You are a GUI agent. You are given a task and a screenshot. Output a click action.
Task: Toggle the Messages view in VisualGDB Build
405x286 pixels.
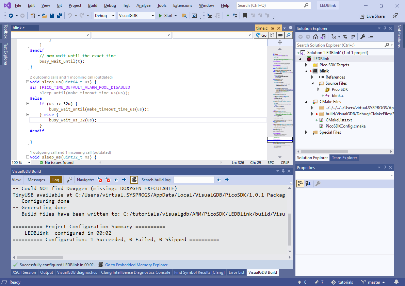point(36,180)
